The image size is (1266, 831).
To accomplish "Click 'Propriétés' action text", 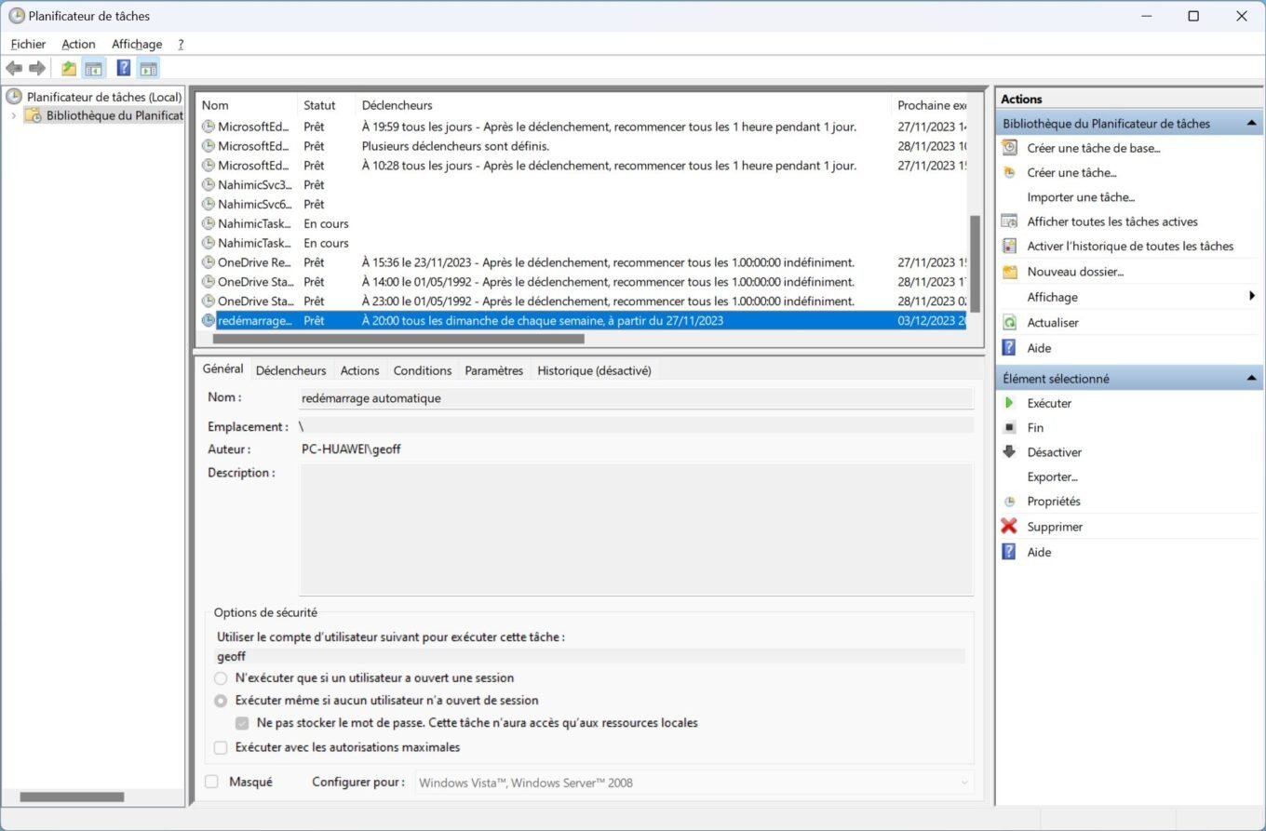I will tap(1054, 502).
